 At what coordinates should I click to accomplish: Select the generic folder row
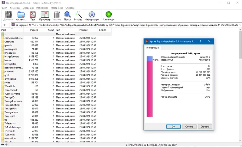tap(56, 45)
